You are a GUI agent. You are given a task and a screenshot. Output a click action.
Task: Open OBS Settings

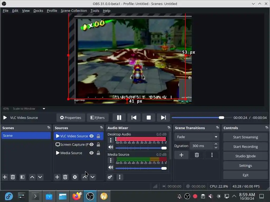pos(245,165)
